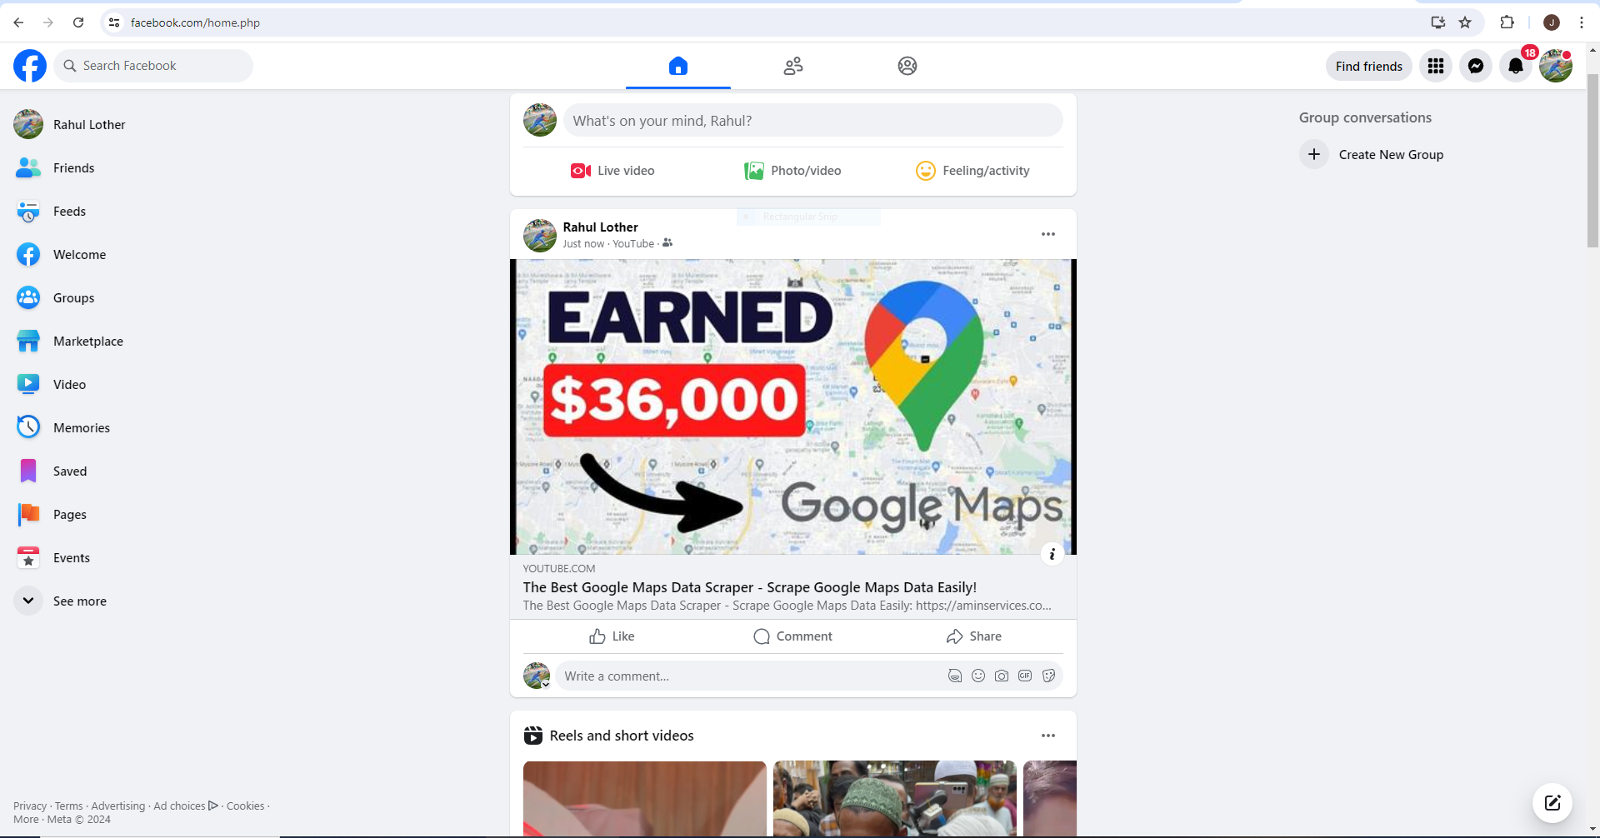Screen dimensions: 1600x838
Task: Focus the What's on your mind field
Action: 812,121
